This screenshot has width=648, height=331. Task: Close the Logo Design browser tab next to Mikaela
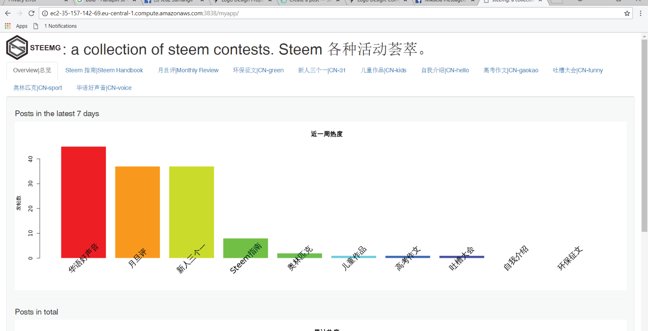(405, 1)
